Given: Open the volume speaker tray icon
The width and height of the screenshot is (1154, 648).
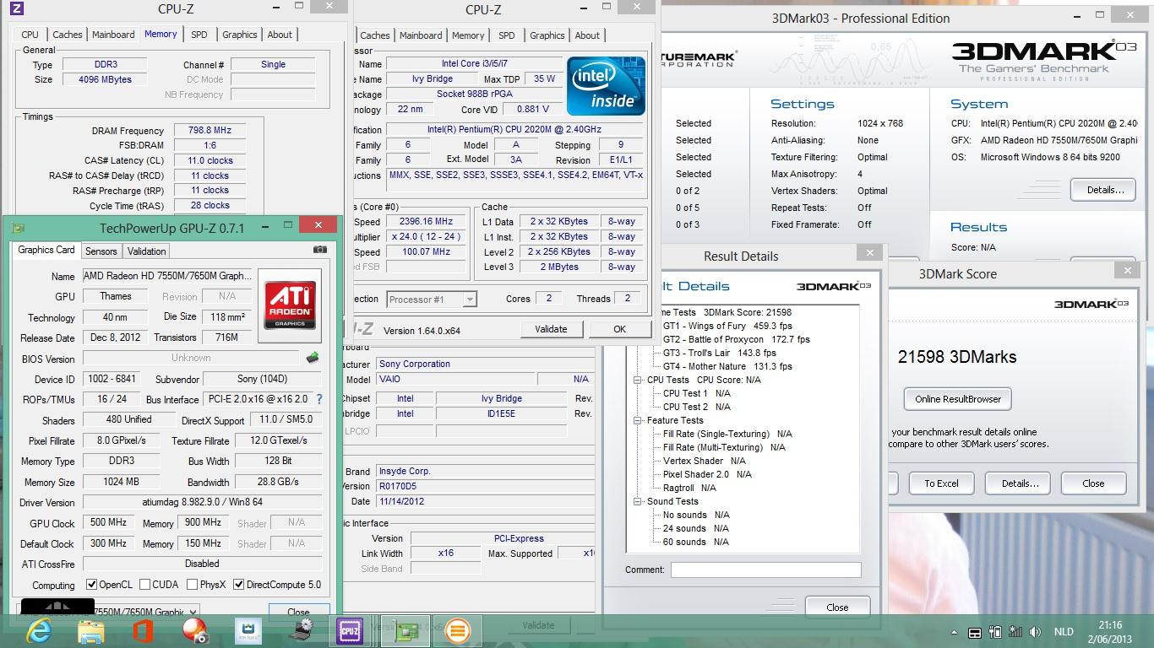Looking at the screenshot, I should pyautogui.click(x=1036, y=632).
